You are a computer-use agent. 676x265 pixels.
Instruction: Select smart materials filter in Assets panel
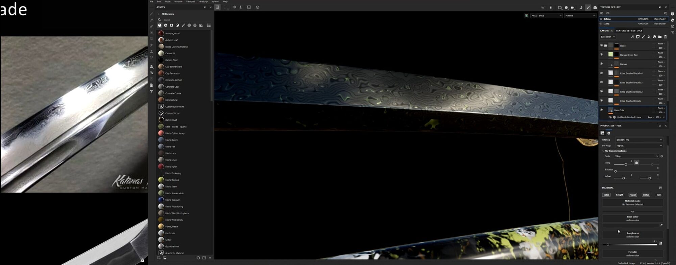coord(166,25)
